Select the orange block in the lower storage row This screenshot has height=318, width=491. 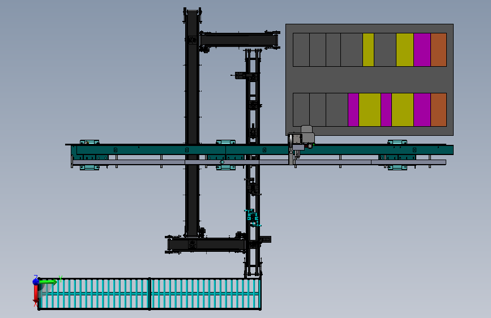click(439, 110)
